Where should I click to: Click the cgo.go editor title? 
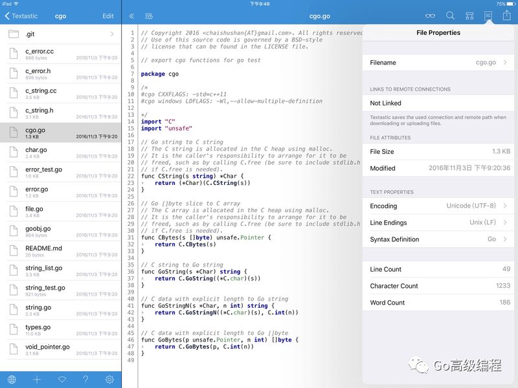(319, 16)
